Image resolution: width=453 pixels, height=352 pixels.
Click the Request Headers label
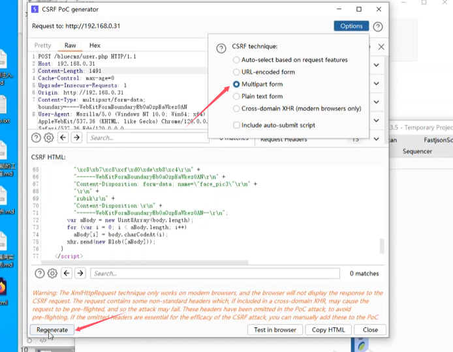(283, 139)
